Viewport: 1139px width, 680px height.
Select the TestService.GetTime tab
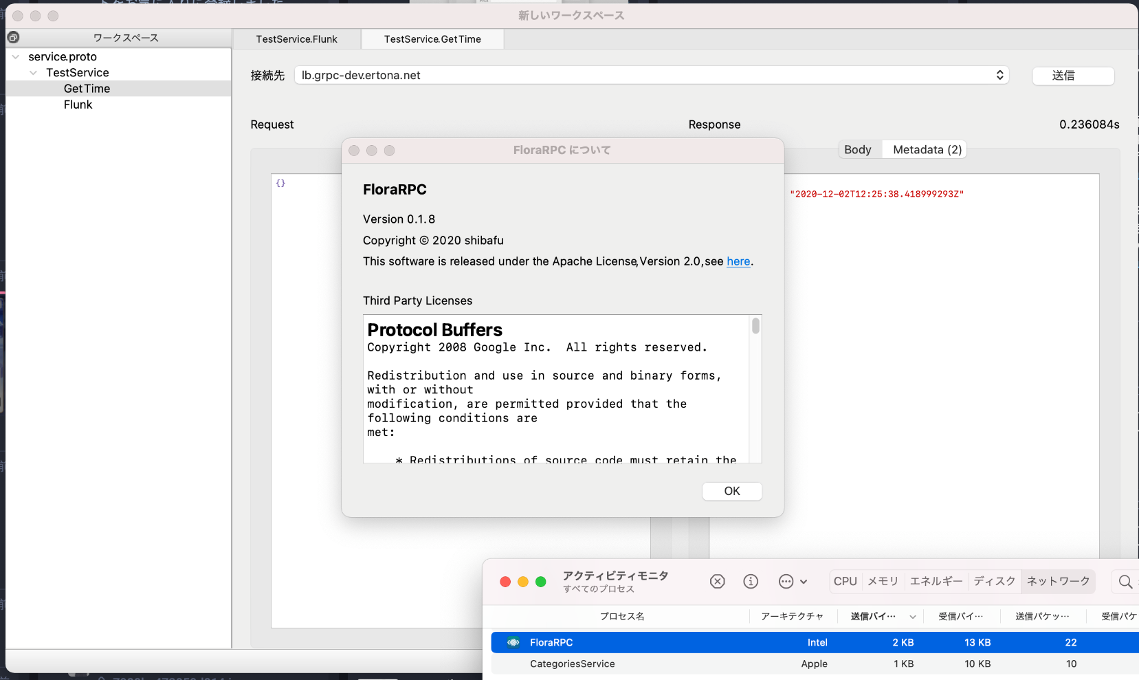pos(432,39)
